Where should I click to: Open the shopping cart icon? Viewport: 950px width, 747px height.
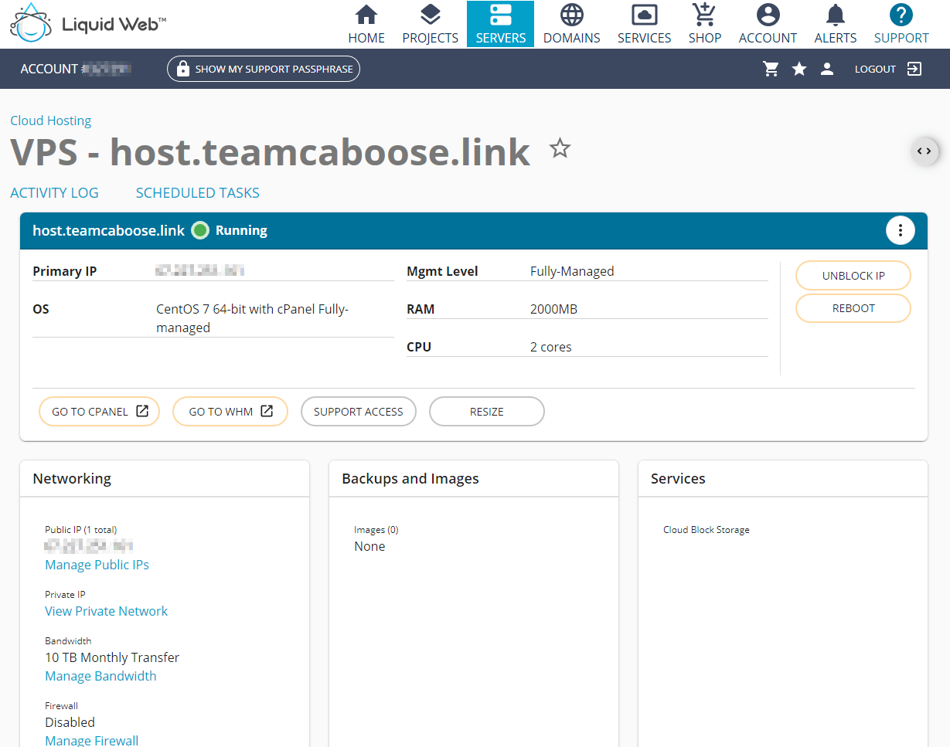pos(771,70)
